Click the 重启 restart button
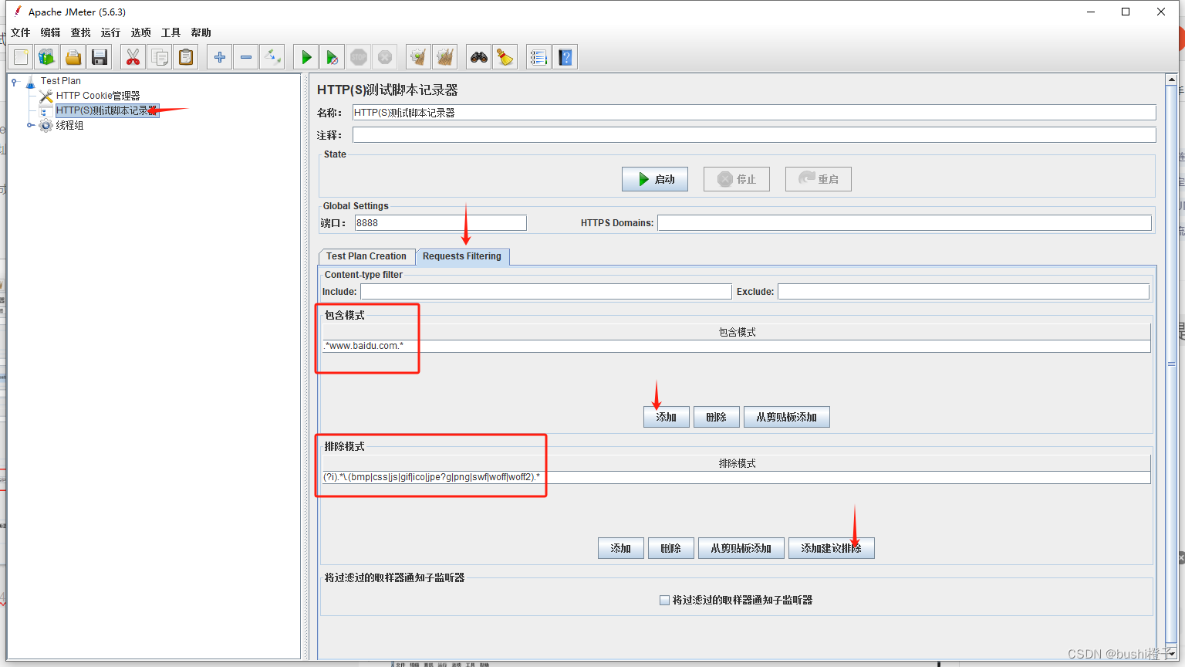1185x667 pixels. (x=819, y=179)
